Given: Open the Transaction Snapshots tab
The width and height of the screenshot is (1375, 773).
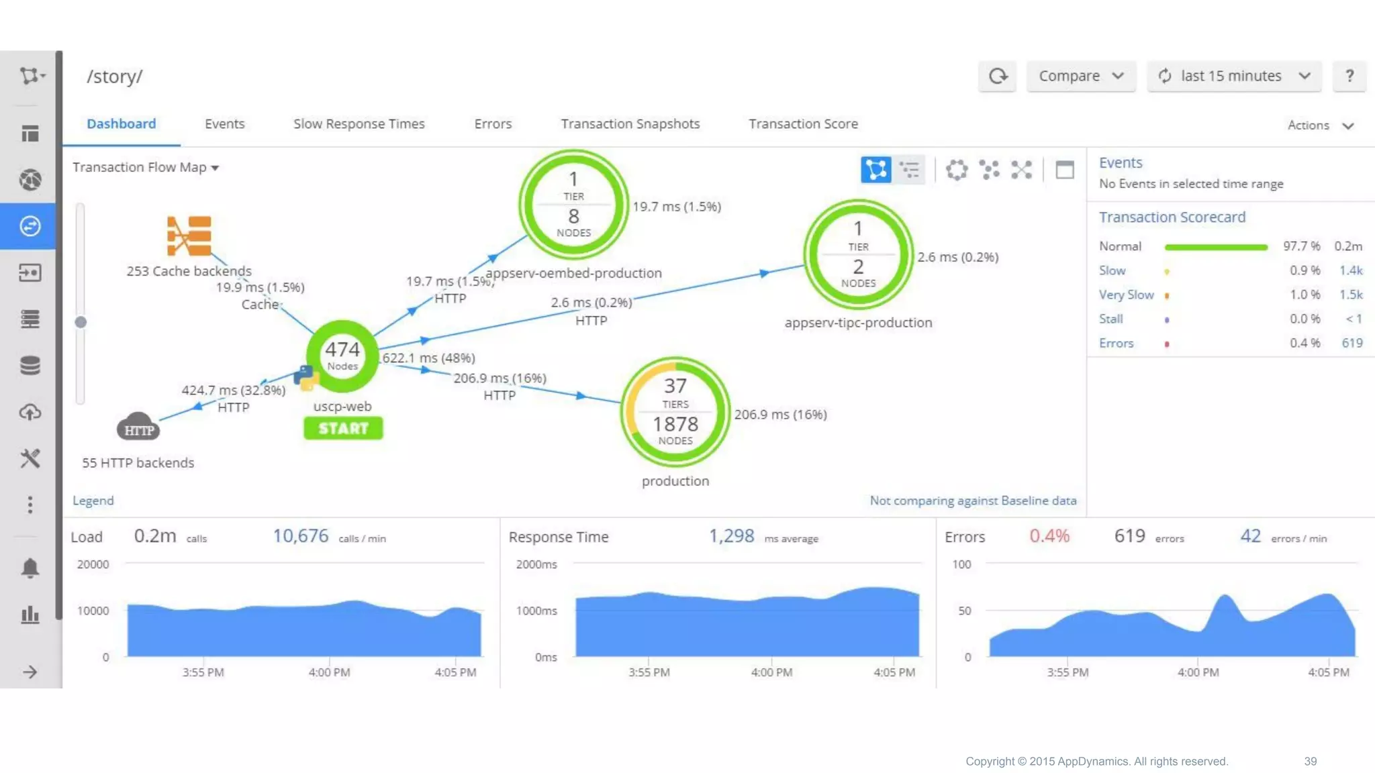Looking at the screenshot, I should (x=630, y=124).
